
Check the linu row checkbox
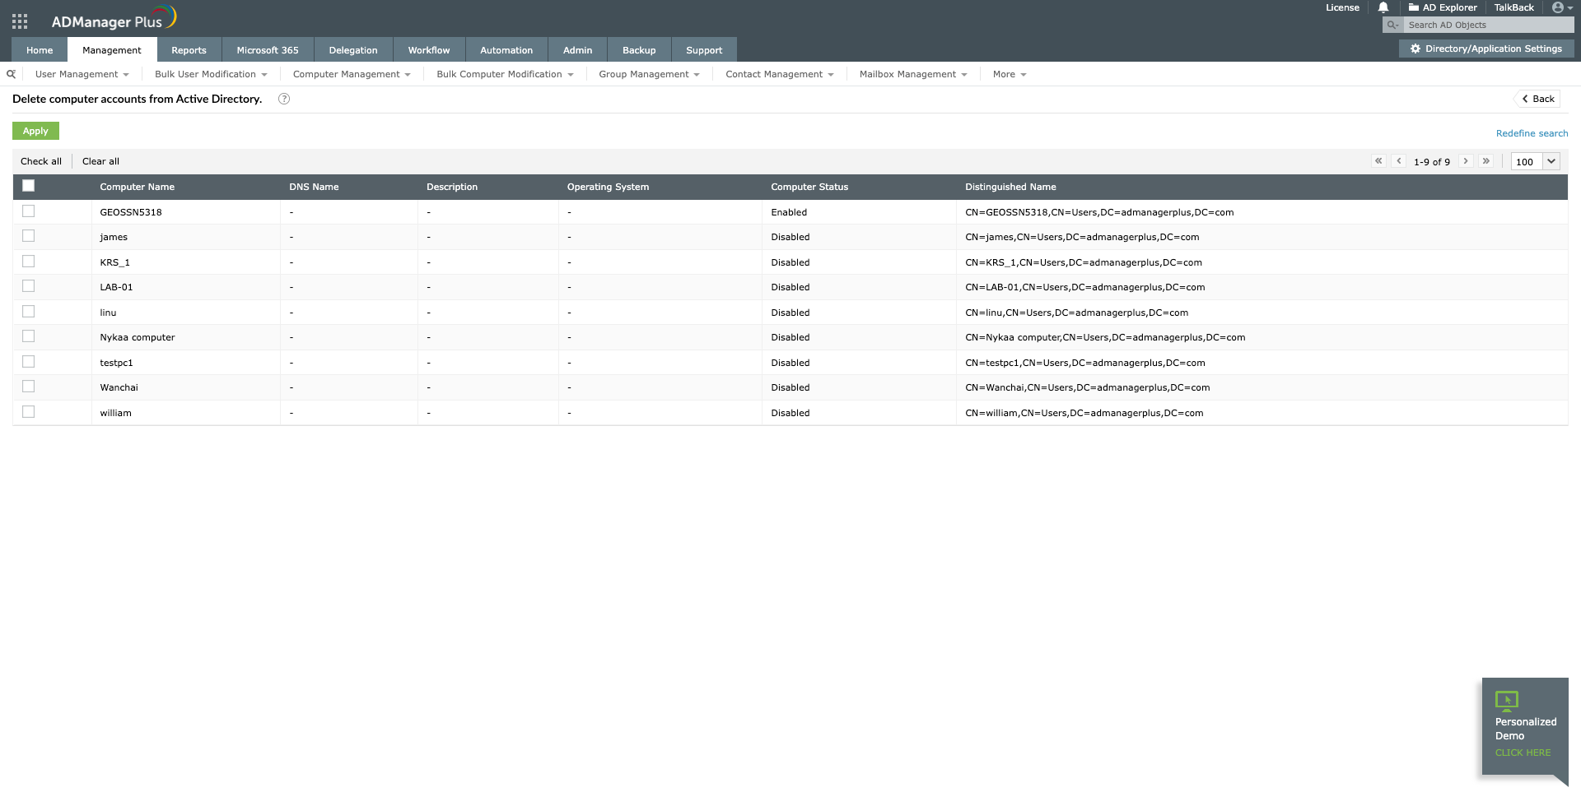tap(28, 312)
